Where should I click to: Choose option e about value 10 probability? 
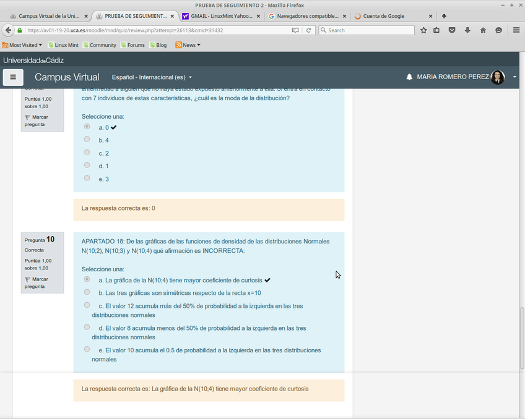(x=87, y=350)
